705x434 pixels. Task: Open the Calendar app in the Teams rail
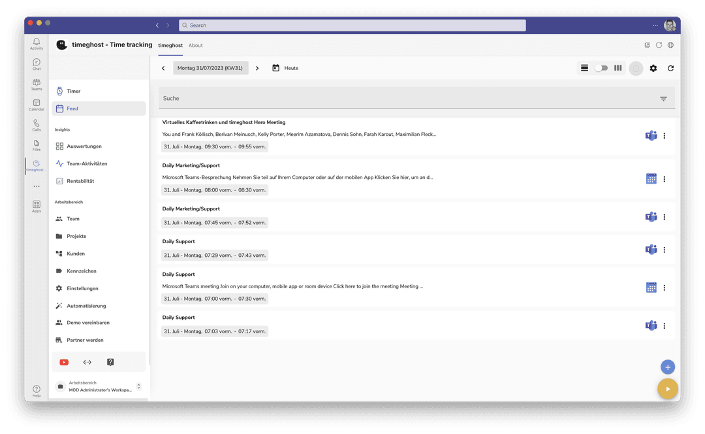(x=36, y=105)
